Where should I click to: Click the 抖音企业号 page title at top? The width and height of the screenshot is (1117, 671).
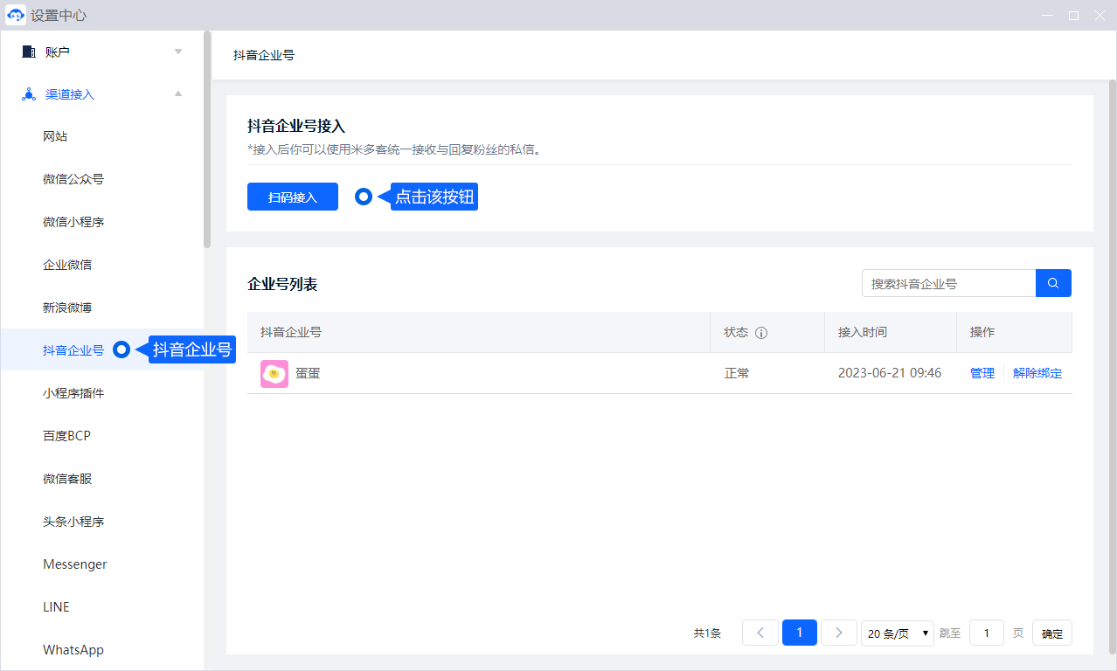pos(264,54)
